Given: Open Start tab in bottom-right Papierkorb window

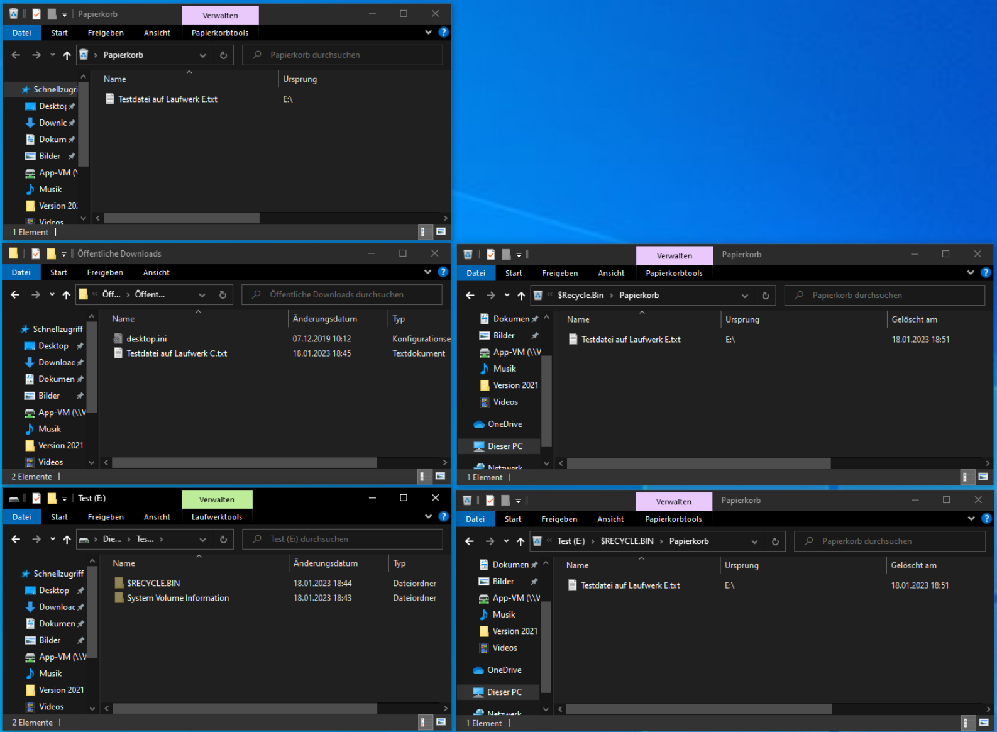Looking at the screenshot, I should click(x=513, y=519).
